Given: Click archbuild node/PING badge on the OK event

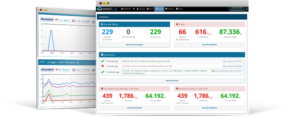Looking at the screenshot, I should pyautogui.click(x=233, y=61).
